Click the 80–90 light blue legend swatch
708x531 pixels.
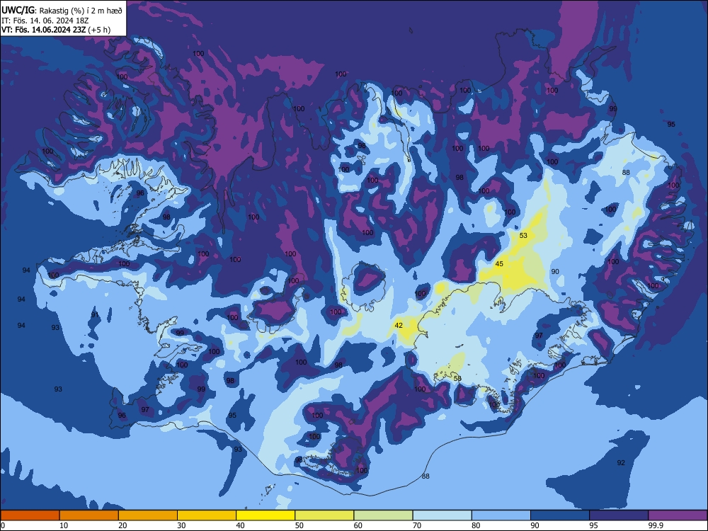coord(501,515)
